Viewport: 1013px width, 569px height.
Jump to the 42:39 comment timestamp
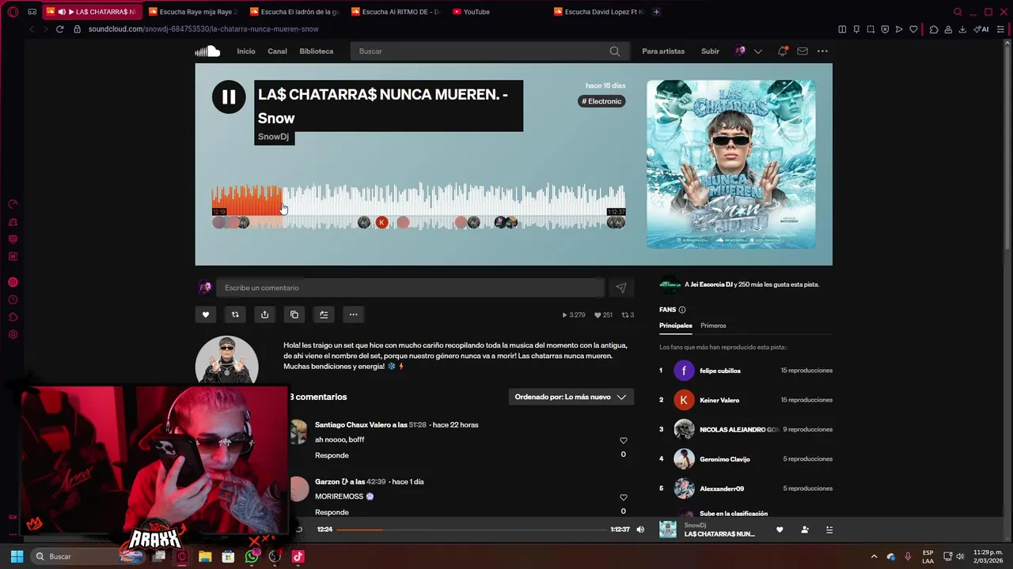[x=376, y=482]
